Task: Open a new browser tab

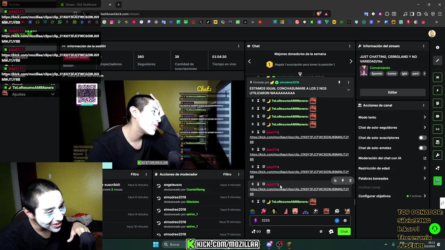Action: point(119,5)
